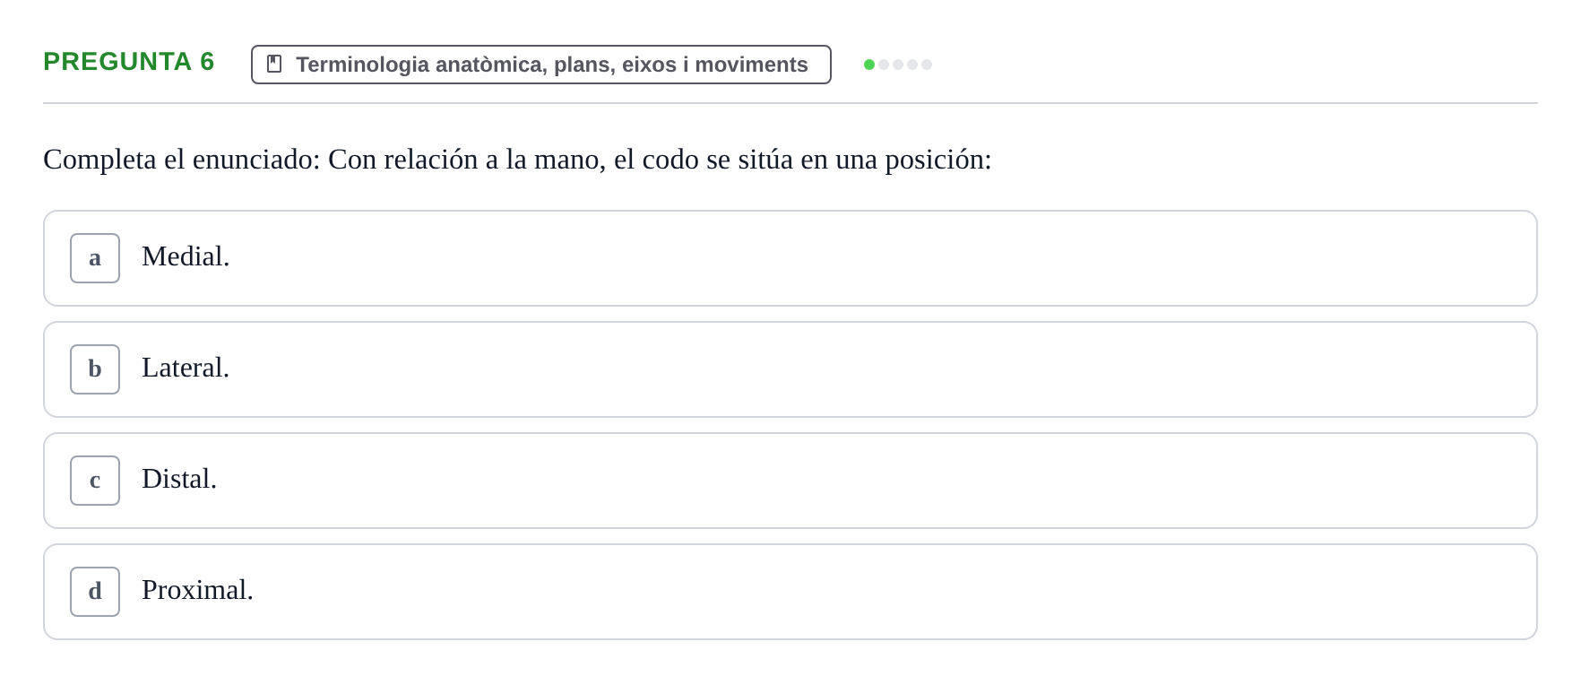Click the question statement text
1581x685 pixels.
click(x=517, y=160)
